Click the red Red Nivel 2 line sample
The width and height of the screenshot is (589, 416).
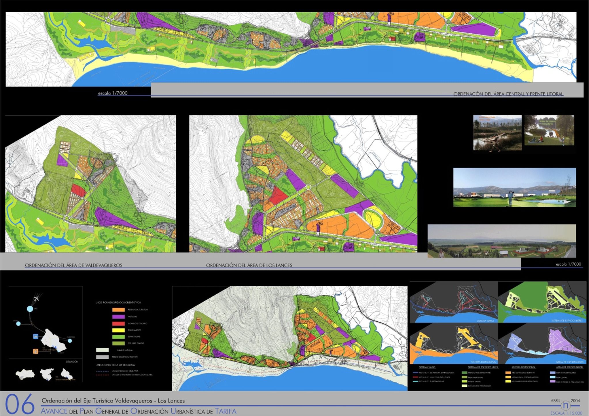pos(416,377)
